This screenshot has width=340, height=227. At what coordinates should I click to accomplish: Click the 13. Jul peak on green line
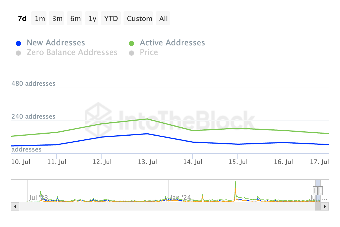coord(147,119)
